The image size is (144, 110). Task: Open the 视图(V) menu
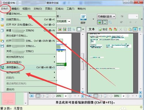[x=26, y=9]
